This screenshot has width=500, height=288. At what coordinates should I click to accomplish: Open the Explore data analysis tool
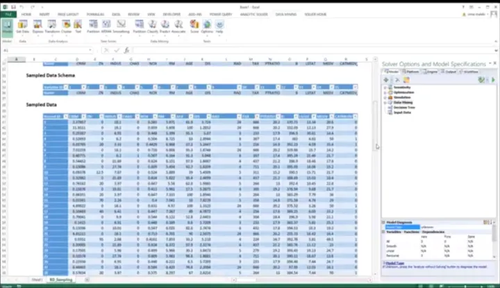[x=37, y=26]
